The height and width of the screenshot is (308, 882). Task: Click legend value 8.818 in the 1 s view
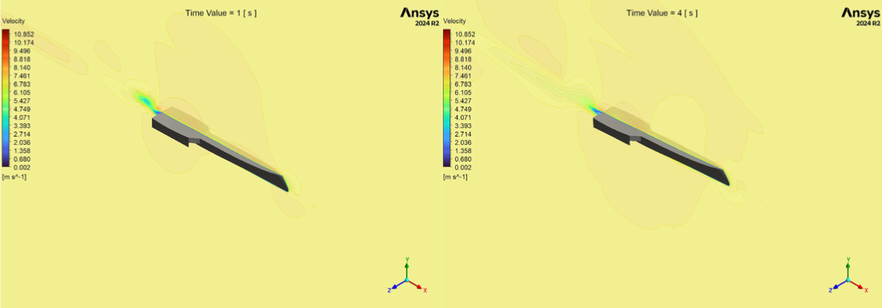23,59
